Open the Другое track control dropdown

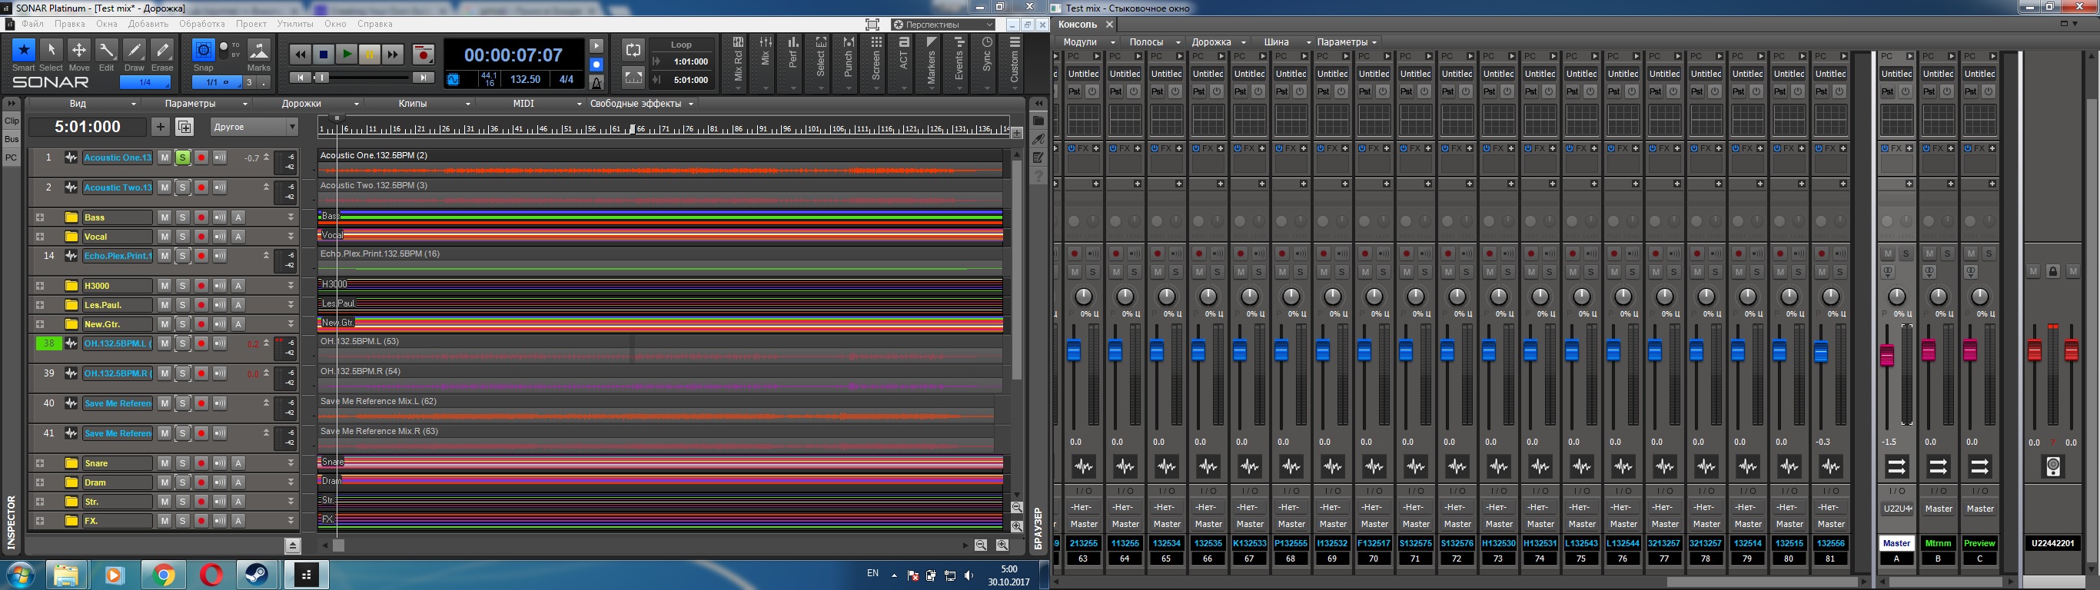[254, 126]
